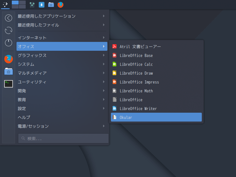Expand the 最近使用したファイル submenu arrow
This screenshot has height=177, width=236.
point(104,25)
